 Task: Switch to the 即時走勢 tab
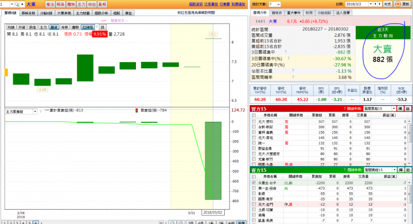[28, 13]
